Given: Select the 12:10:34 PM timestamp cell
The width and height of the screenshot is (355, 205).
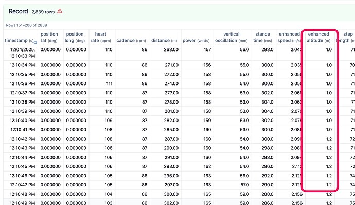Looking at the screenshot, I should 23,65.
